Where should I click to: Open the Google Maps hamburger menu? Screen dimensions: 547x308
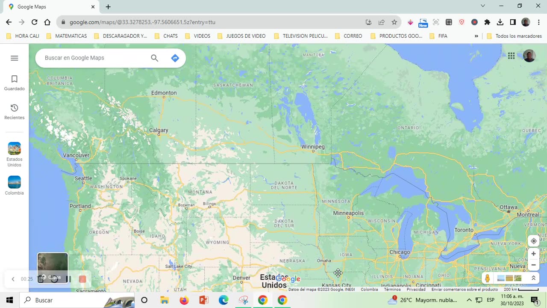14,58
